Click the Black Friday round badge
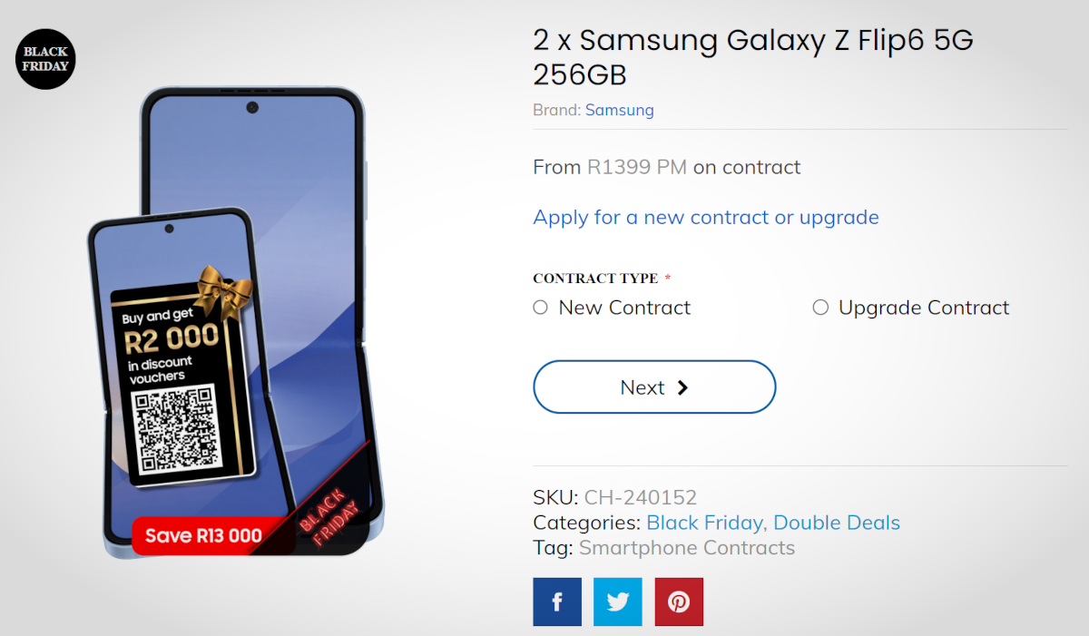 pyautogui.click(x=45, y=59)
